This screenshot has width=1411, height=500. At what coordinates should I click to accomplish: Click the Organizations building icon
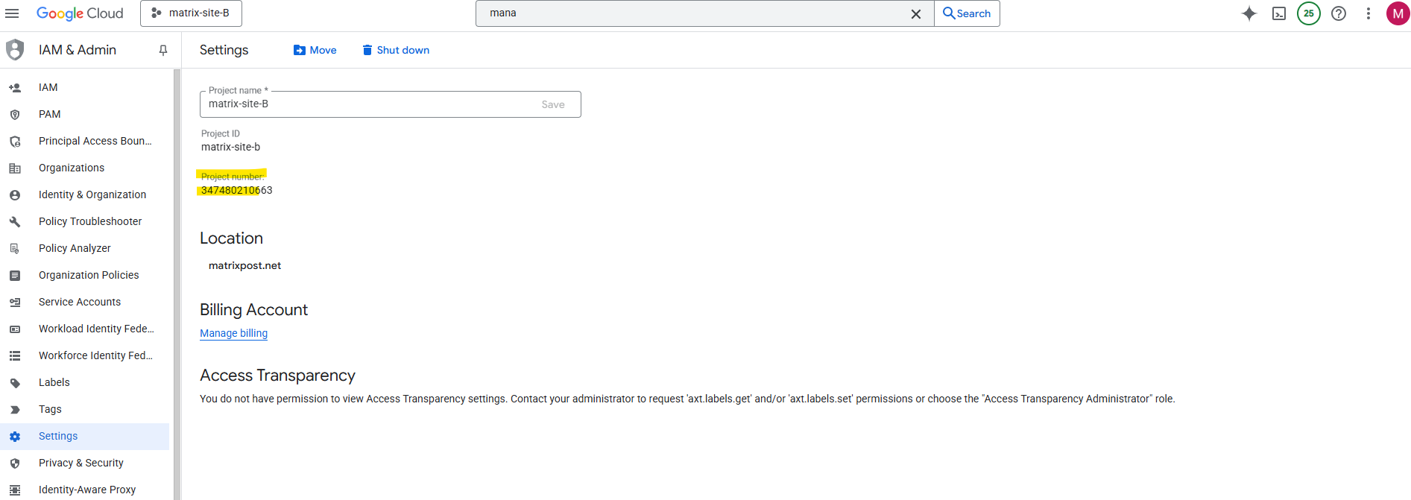(15, 168)
